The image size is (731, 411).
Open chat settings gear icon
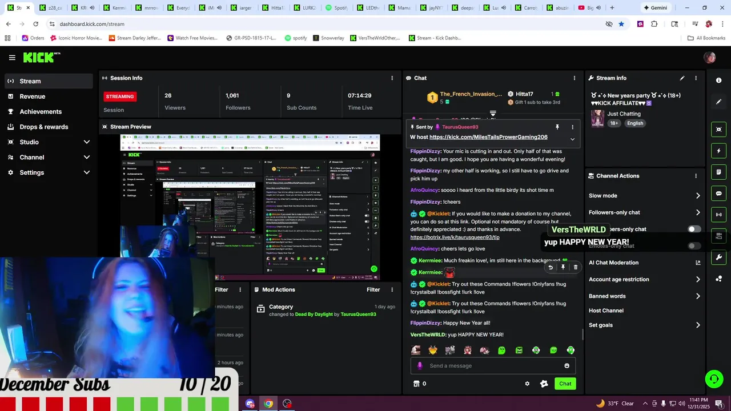pyautogui.click(x=527, y=384)
